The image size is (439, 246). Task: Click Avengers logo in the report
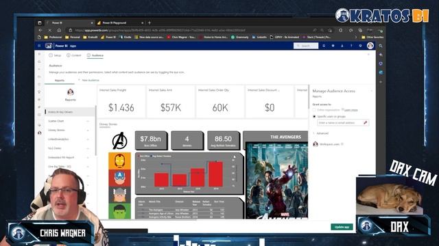point(119,141)
